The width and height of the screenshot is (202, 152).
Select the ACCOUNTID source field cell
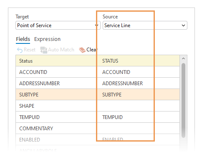[x=138, y=72]
